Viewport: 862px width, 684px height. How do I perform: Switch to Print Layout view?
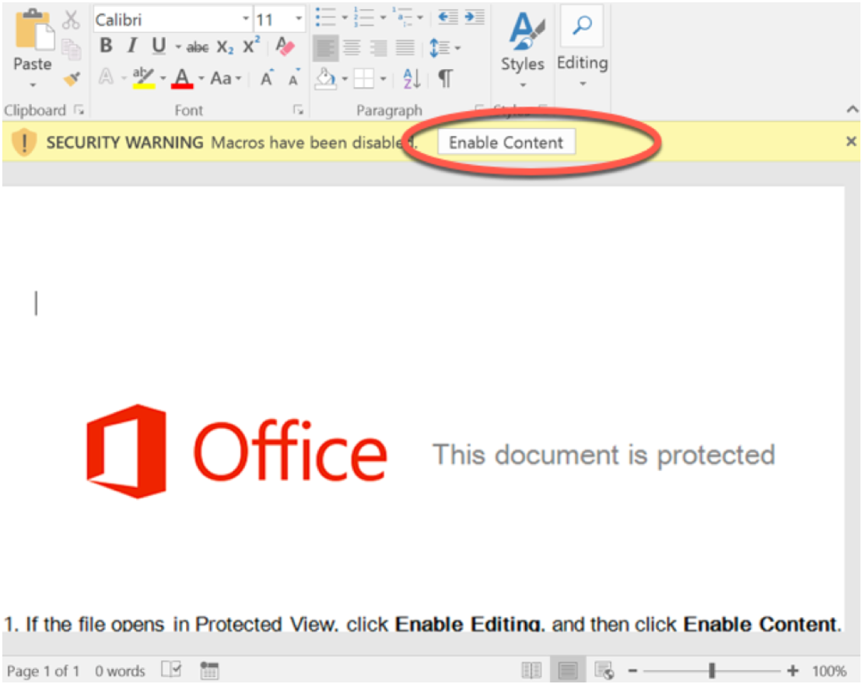click(x=567, y=671)
